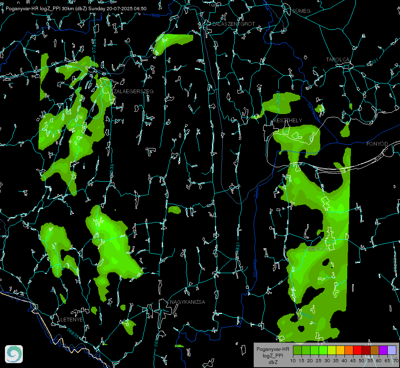Select the 65-70 dBZ lavender legend swatch

tap(391, 350)
